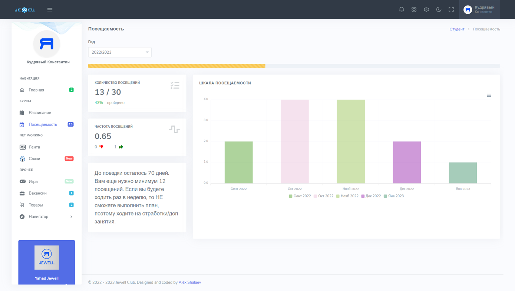This screenshot has height=291, width=515.
Task: Click the Alex Shalaev footer link
Action: pos(189,282)
